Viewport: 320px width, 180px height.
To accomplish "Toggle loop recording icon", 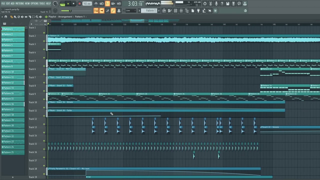I will pos(119,3).
